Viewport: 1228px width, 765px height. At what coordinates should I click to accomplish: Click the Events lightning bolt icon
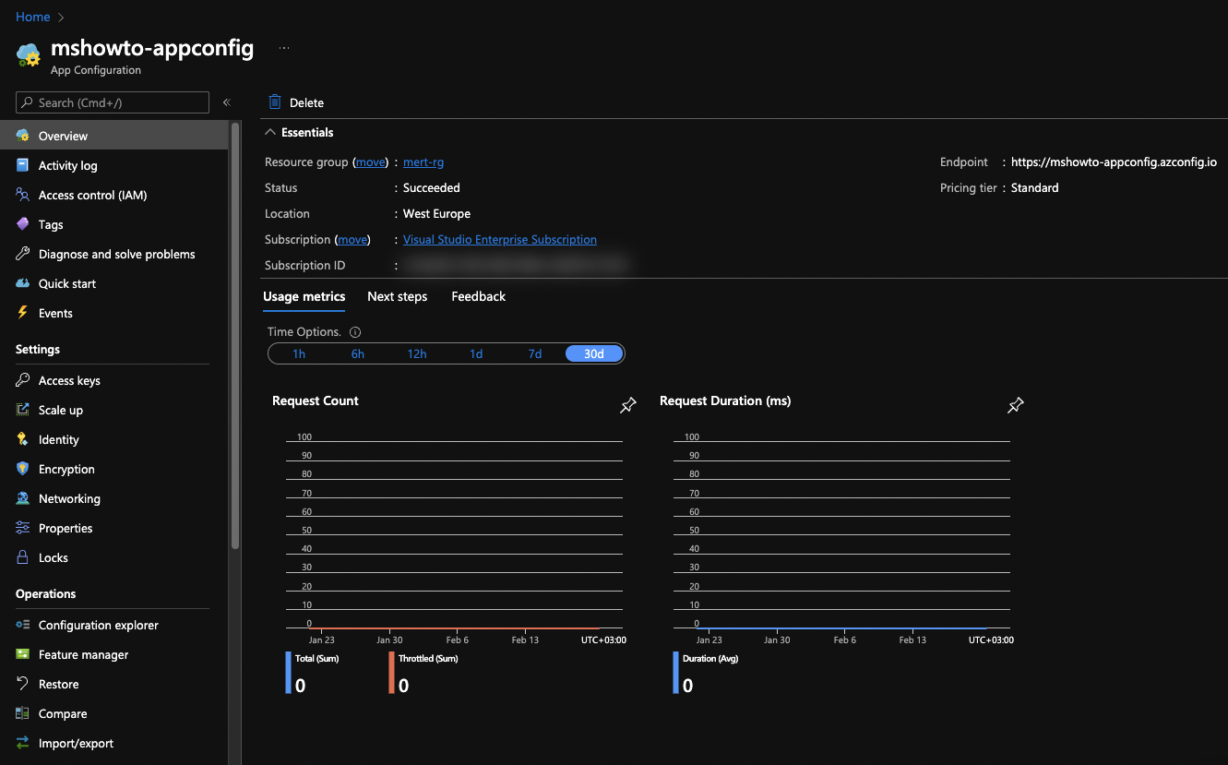pyautogui.click(x=23, y=313)
